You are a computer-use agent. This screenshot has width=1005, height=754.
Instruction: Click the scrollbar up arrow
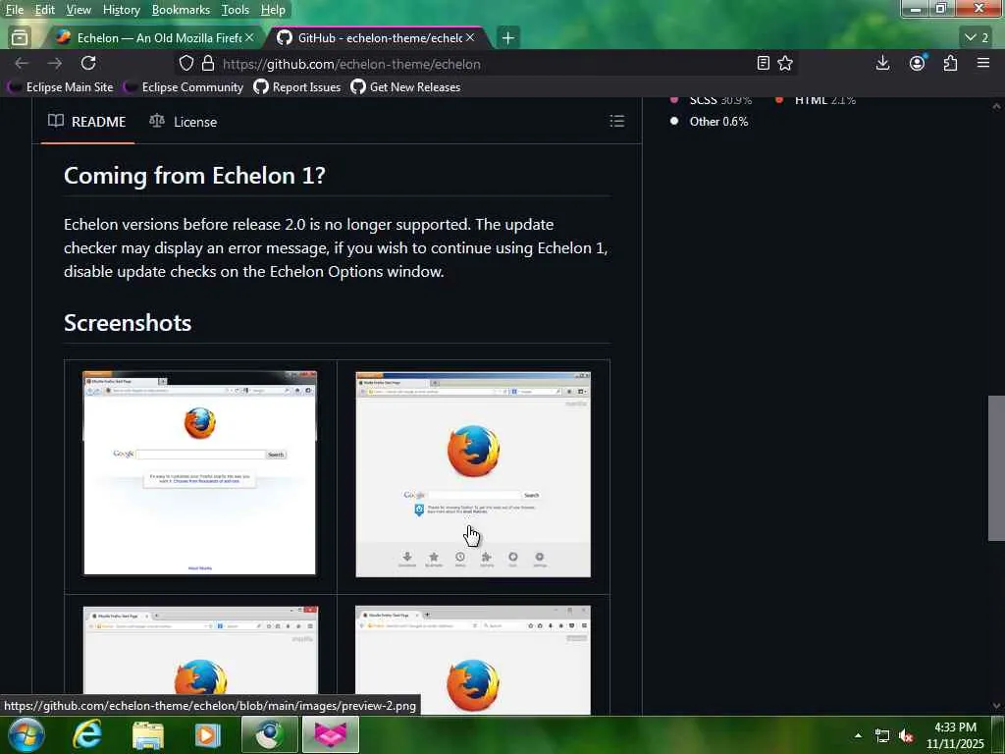tap(996, 106)
